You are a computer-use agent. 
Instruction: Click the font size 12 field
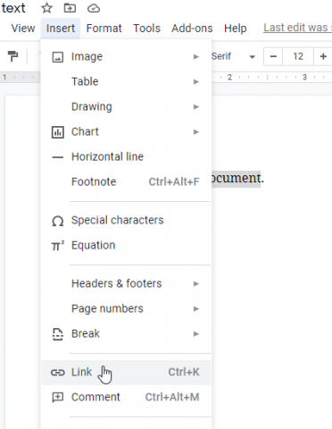[x=298, y=56]
